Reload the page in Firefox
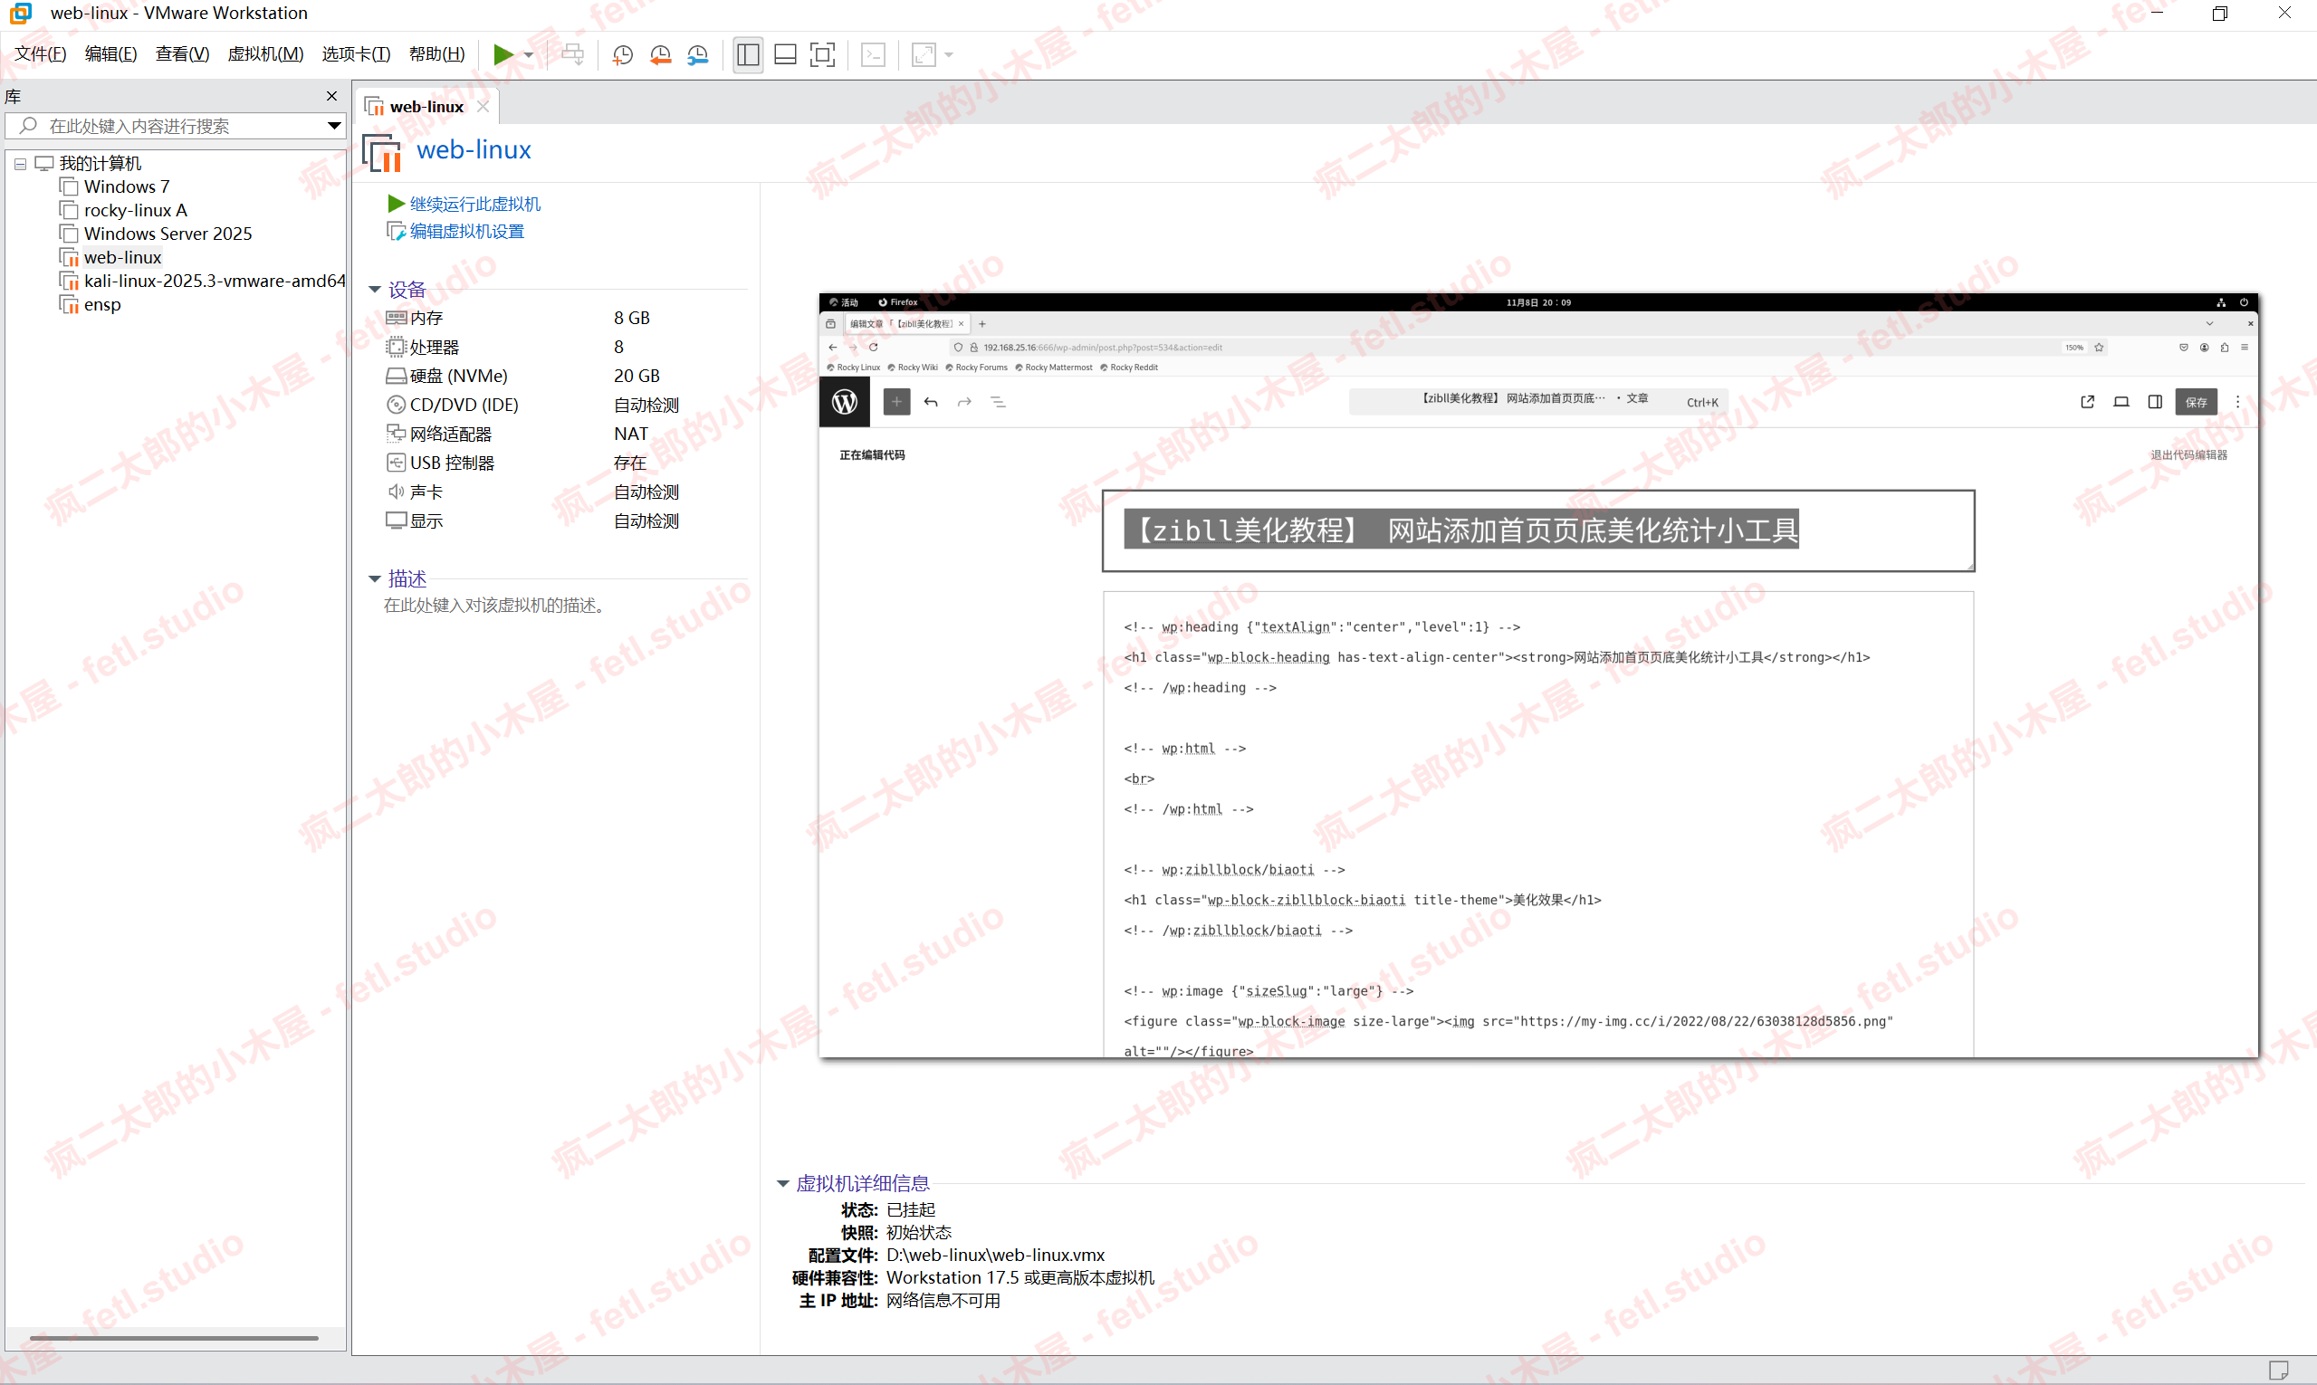The width and height of the screenshot is (2317, 1385). pyautogui.click(x=873, y=346)
